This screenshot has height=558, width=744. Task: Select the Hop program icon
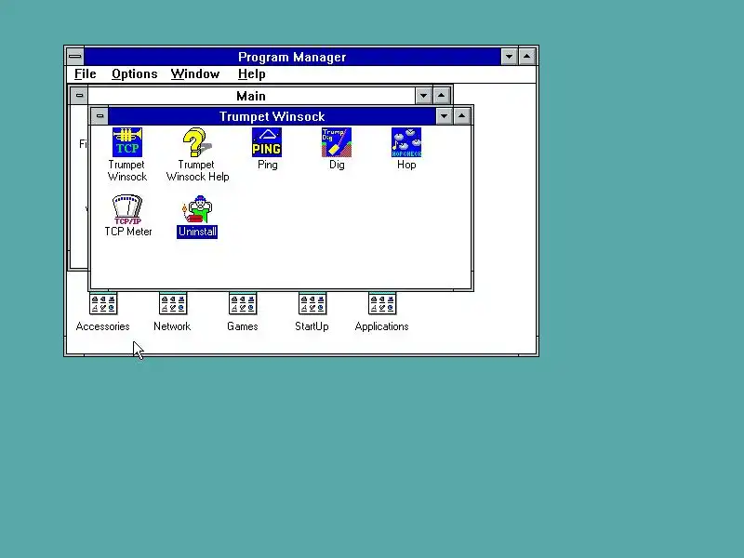click(406, 142)
